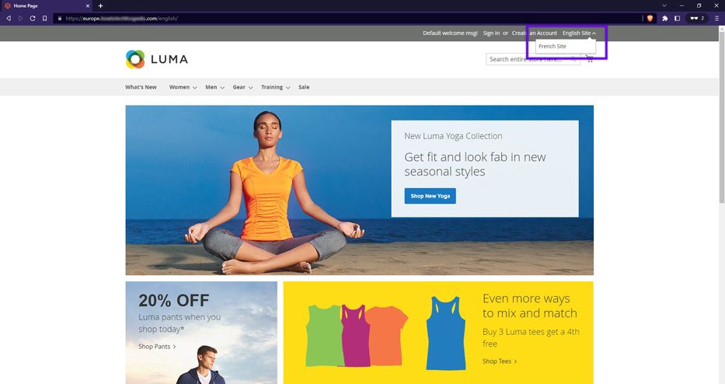Reload the page with the refresh icon
This screenshot has width=725, height=384.
pos(33,19)
